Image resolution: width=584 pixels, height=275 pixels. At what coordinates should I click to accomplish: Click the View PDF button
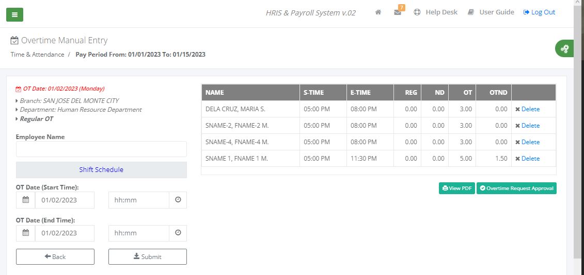(456, 188)
